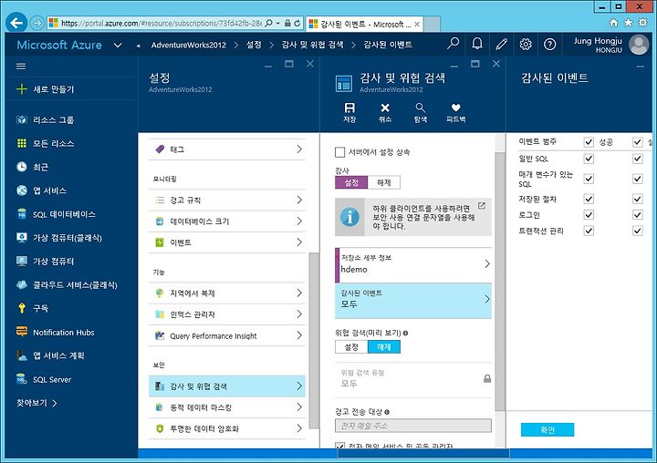
Task: Click settings blade vertical scrollbar
Action: pyautogui.click(x=314, y=340)
